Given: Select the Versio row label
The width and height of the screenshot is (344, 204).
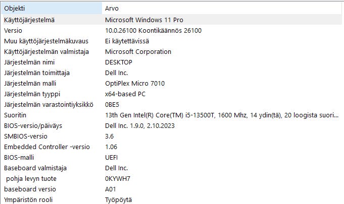Looking at the screenshot, I should (x=13, y=30).
